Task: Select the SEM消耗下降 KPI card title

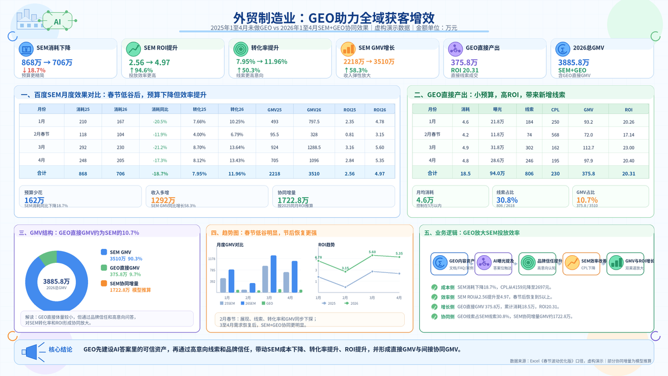Action: click(x=54, y=48)
